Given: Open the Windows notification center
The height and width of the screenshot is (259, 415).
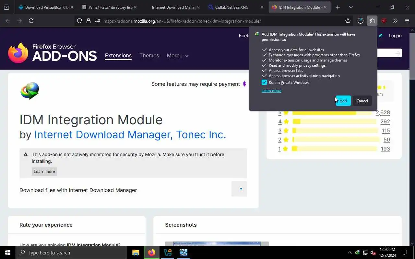Looking at the screenshot, I should pos(404,253).
